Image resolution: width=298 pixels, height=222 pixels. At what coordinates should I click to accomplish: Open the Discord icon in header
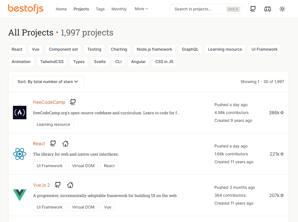[268, 9]
